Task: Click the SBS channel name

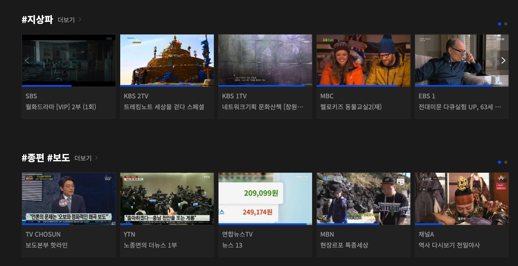Action: tap(31, 96)
